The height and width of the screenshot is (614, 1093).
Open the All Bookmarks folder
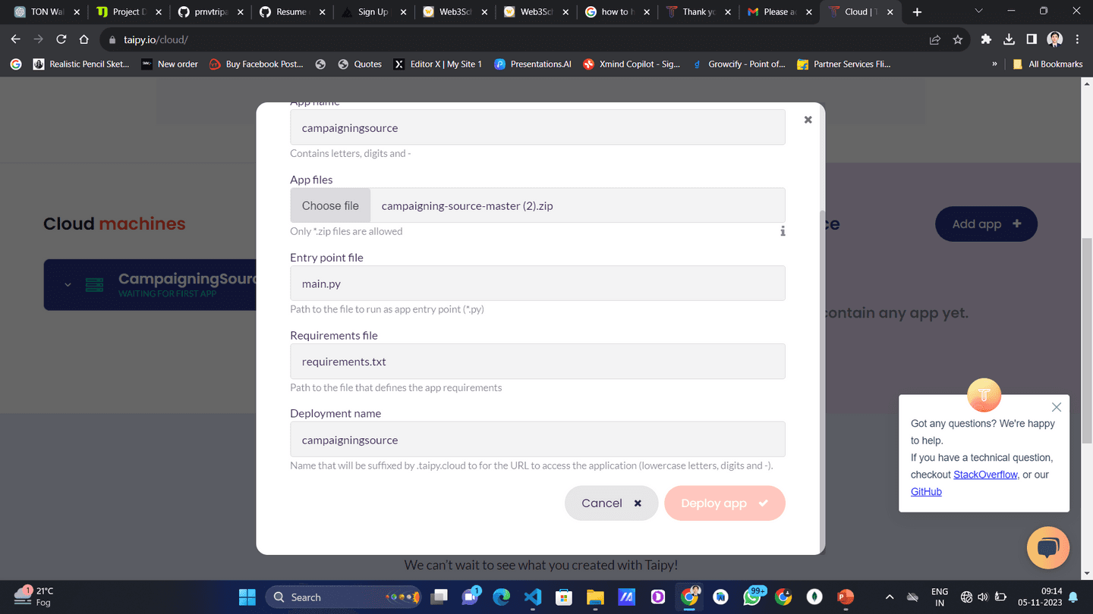click(x=1047, y=64)
